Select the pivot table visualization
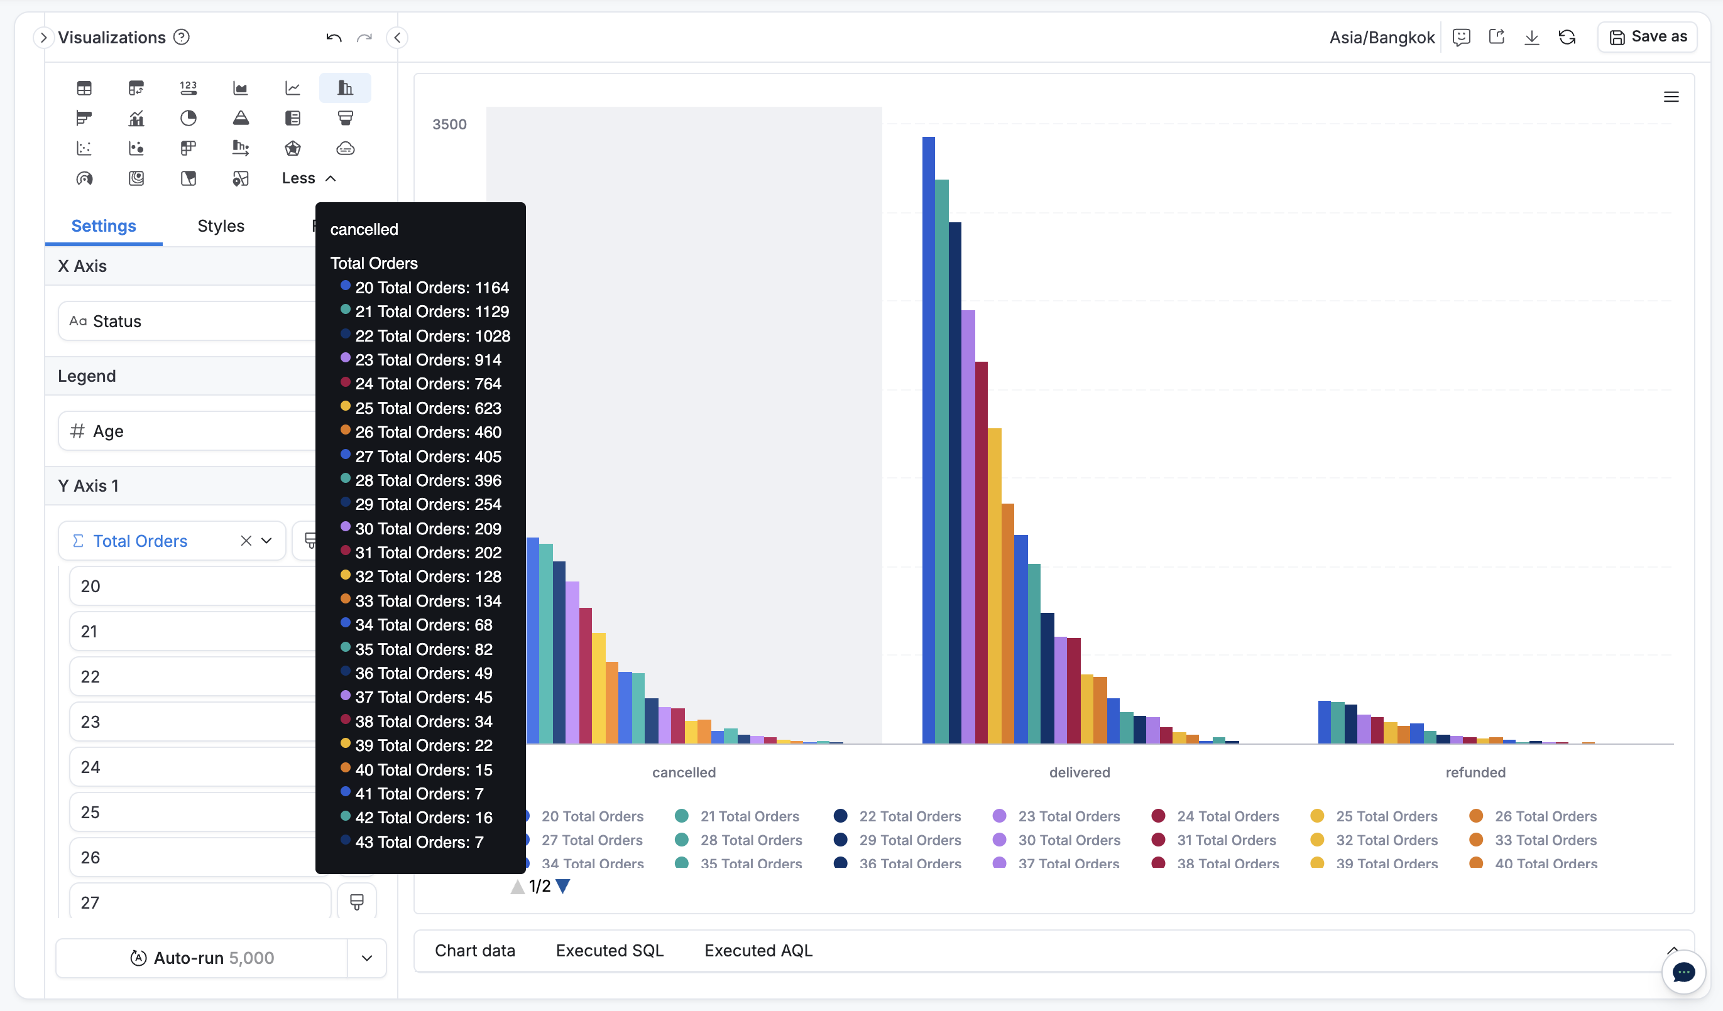The height and width of the screenshot is (1011, 1723). pyautogui.click(x=136, y=88)
